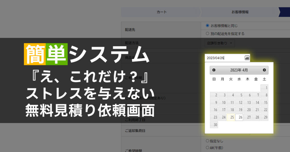Click the 2023年 4月 calendar title
Image resolution: width=290 pixels, height=152 pixels.
pos(239,70)
